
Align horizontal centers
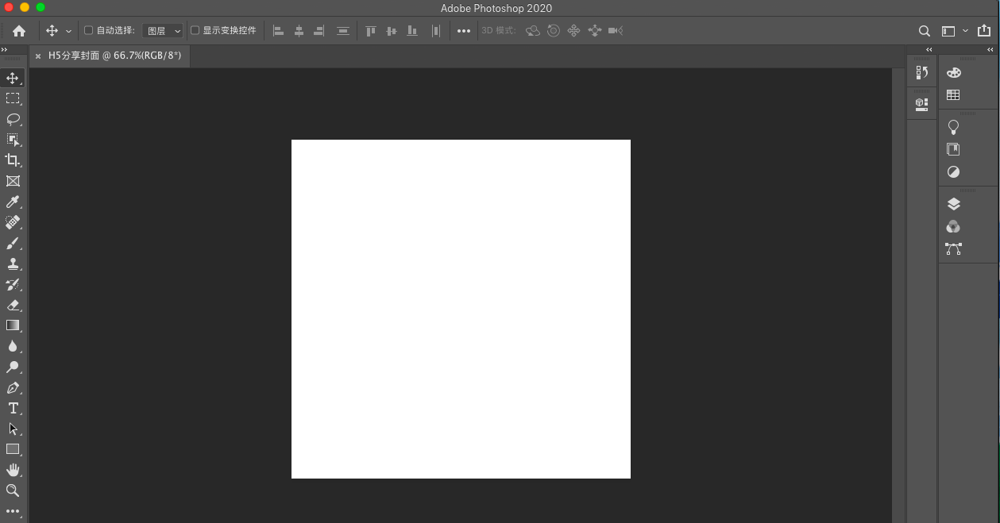click(299, 31)
